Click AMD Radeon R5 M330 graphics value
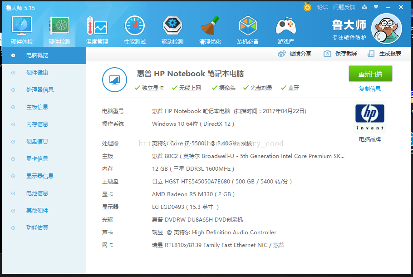 [193, 194]
